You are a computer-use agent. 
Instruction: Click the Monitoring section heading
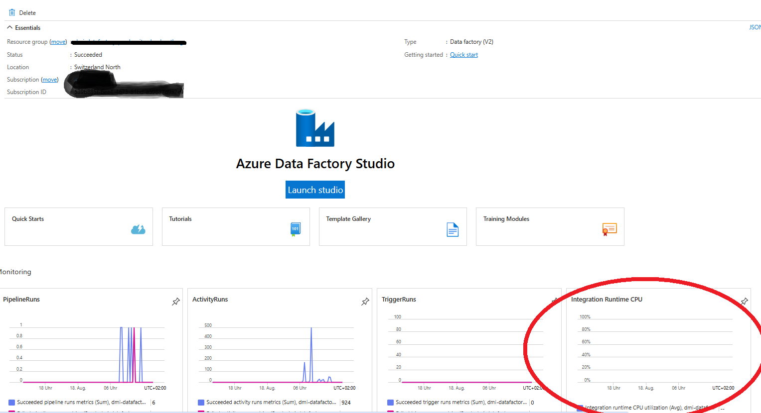click(15, 272)
